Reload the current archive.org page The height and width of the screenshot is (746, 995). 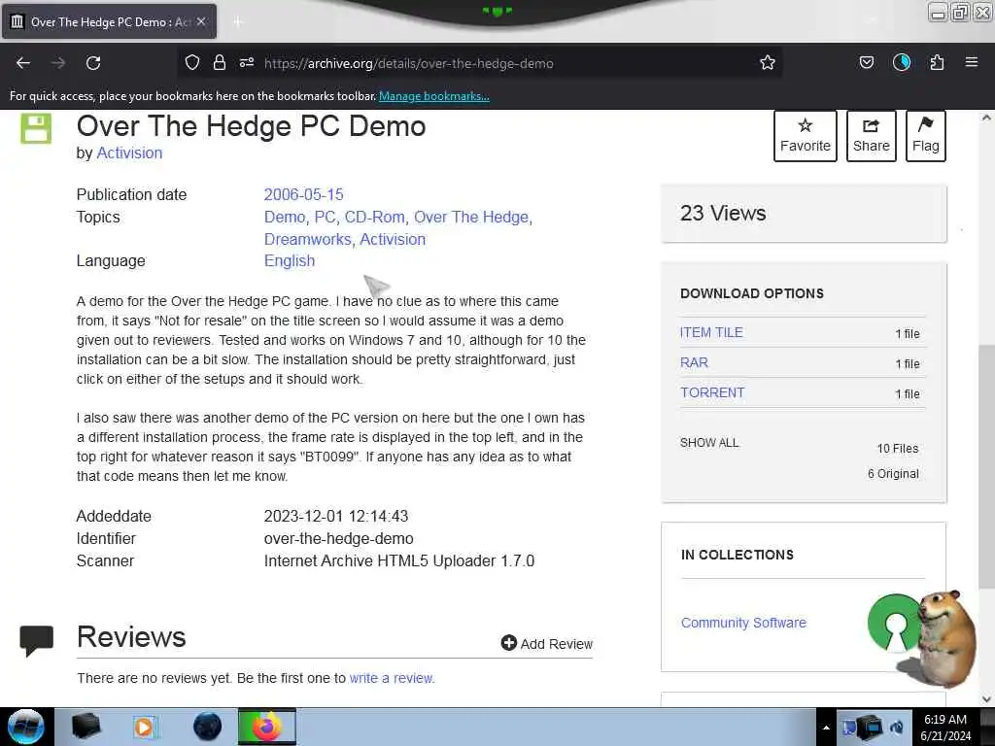pos(93,63)
